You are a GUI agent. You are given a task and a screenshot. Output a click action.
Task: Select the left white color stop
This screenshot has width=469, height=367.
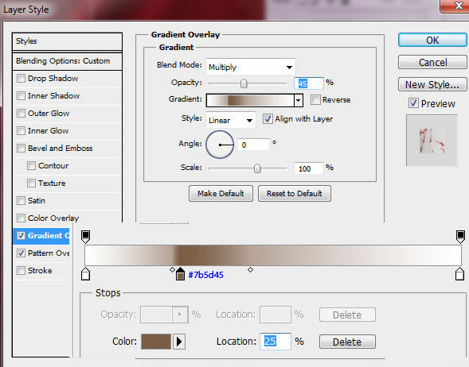click(x=85, y=274)
